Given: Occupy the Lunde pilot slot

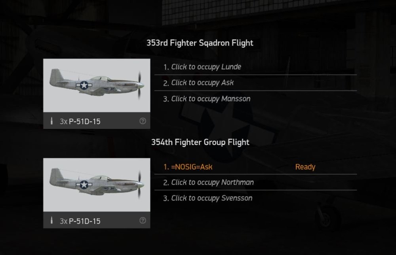Looking at the screenshot, I should pyautogui.click(x=206, y=67).
